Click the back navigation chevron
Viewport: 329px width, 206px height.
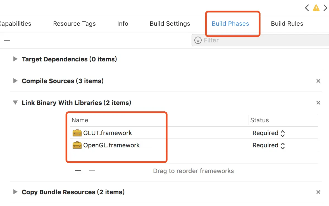307,8
